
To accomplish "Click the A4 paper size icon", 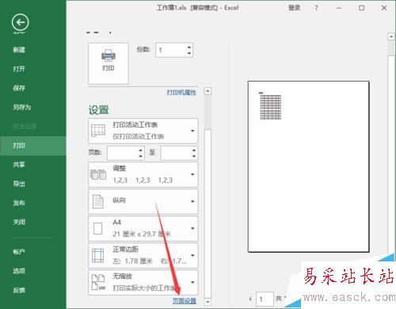I will (98, 229).
